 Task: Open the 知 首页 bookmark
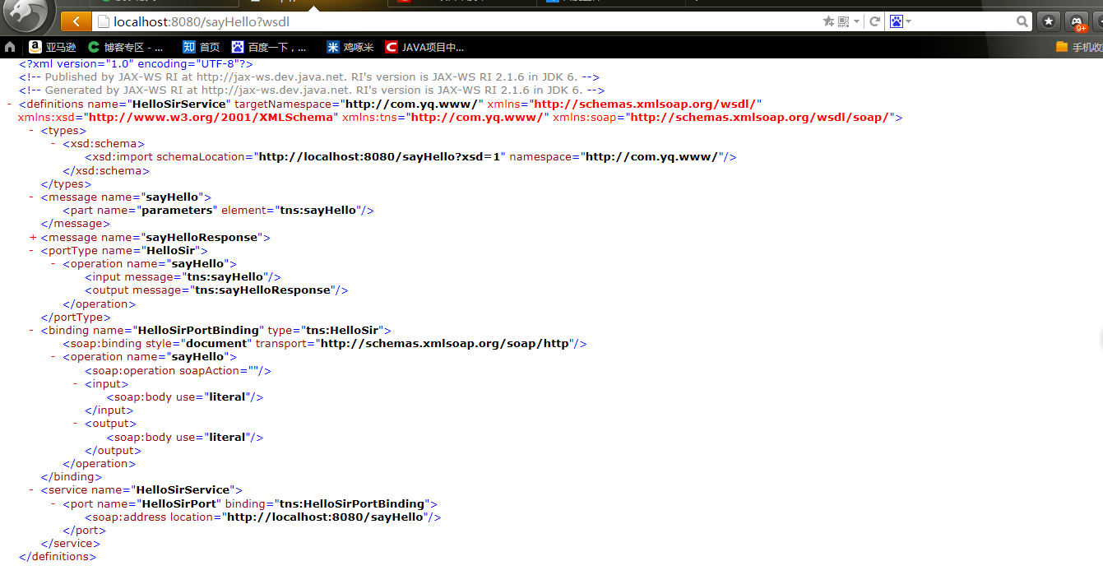(x=201, y=47)
